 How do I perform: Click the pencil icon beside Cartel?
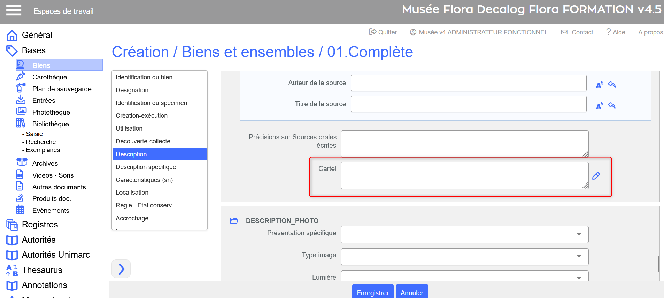click(x=596, y=176)
